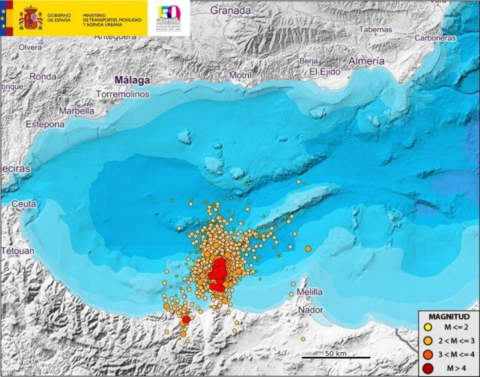Click the Ceuta city label

(24, 204)
